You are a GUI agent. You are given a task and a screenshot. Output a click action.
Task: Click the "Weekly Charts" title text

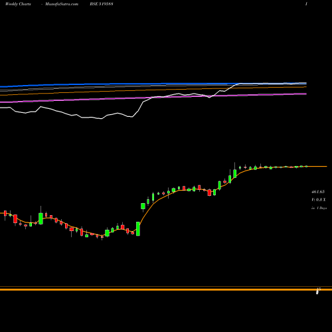tap(18, 4)
